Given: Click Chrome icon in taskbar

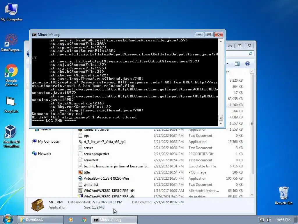Looking at the screenshot, I should (x=84, y=220).
